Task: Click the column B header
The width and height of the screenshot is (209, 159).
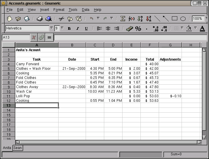Action: coord(72,45)
